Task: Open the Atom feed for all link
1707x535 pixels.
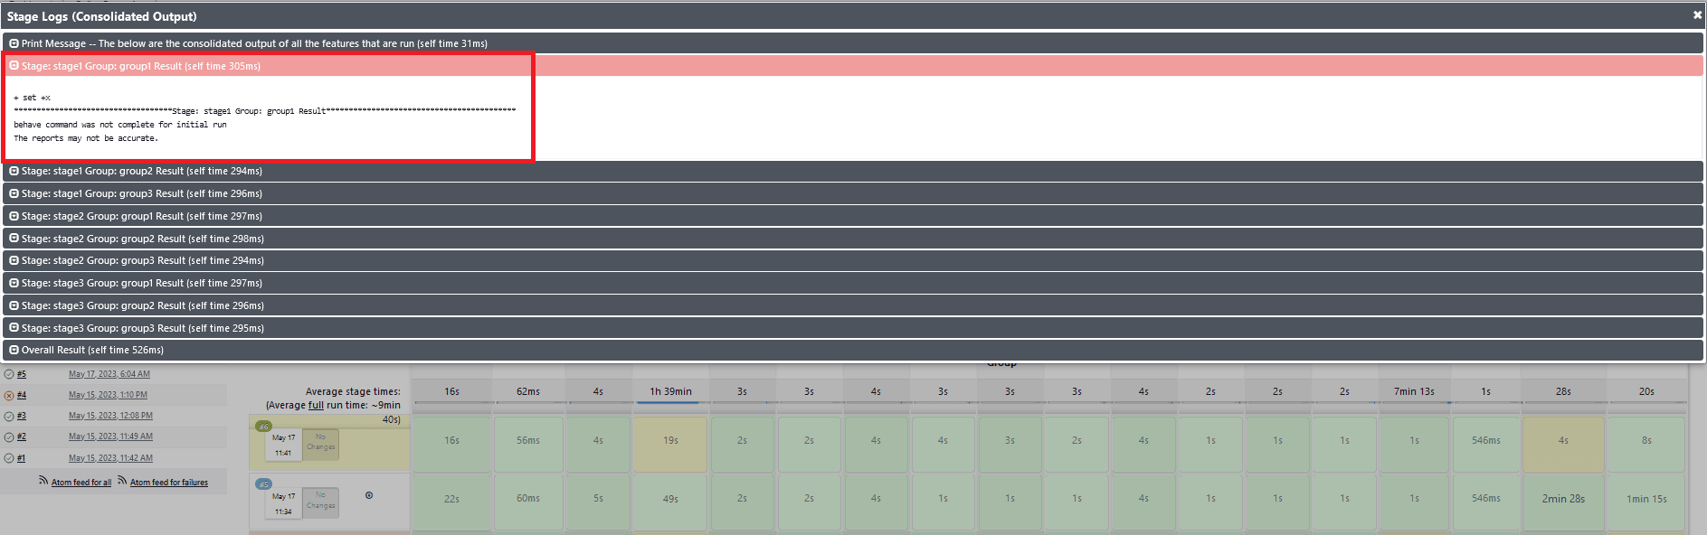Action: click(81, 483)
